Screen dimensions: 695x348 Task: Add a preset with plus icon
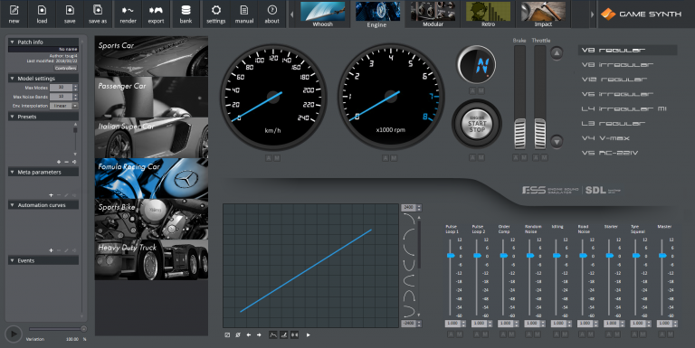(59, 162)
